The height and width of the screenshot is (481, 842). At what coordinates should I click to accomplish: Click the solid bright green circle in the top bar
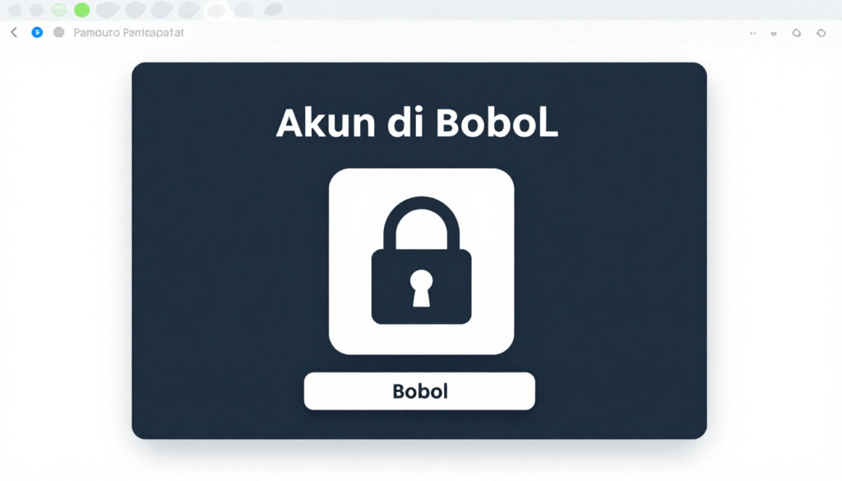tap(81, 10)
